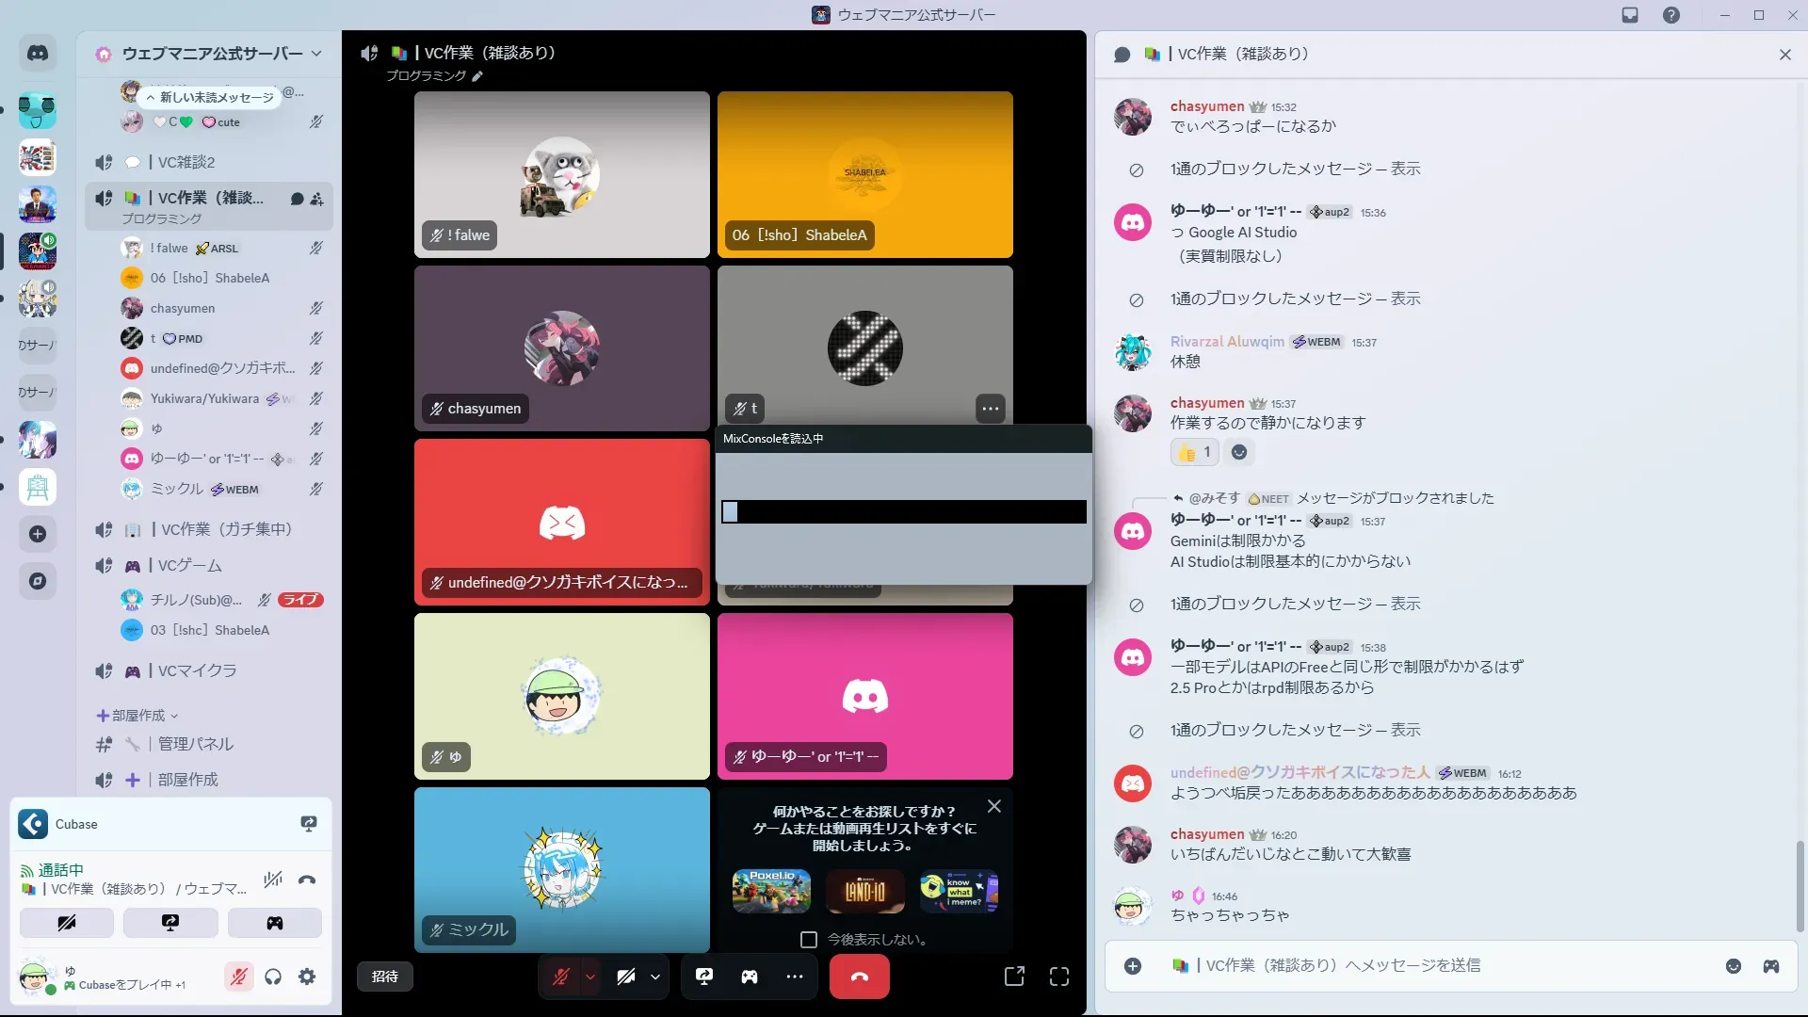The height and width of the screenshot is (1017, 1808).
Task: Click the 招待 invite button
Action: (x=384, y=977)
